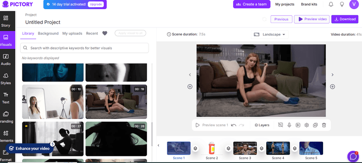Open scene settings gear

(x=306, y=125)
